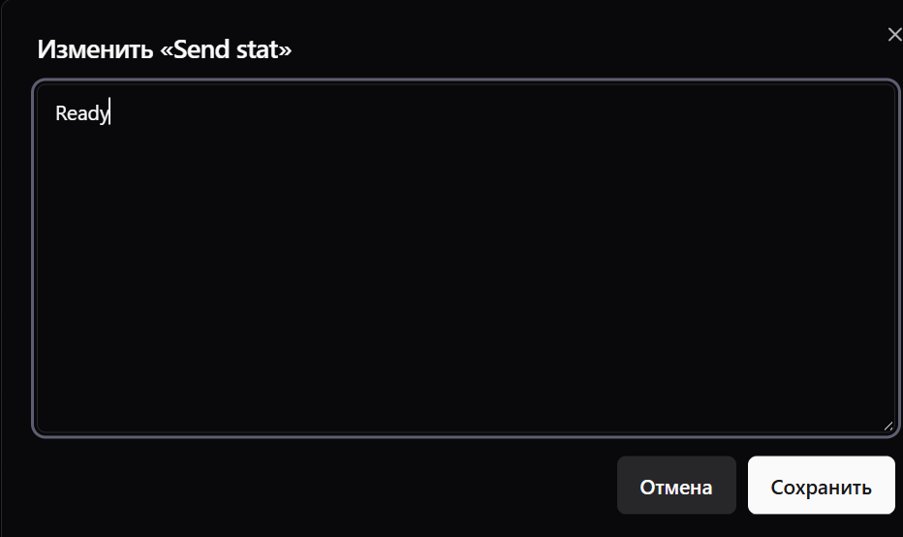Click the Отмена button
This screenshot has width=903, height=537.
point(676,486)
